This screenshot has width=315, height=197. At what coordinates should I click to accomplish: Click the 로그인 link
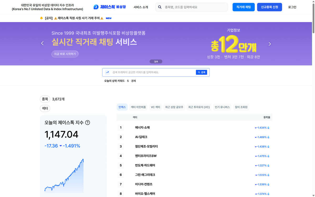tap(292, 7)
